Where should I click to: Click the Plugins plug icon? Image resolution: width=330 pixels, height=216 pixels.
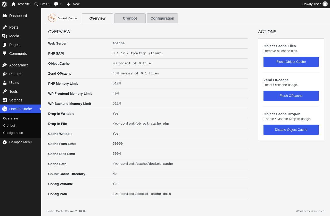point(5,74)
